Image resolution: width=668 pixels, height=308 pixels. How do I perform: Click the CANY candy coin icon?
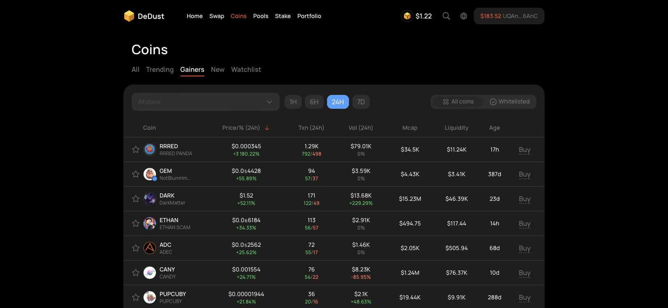pos(150,273)
